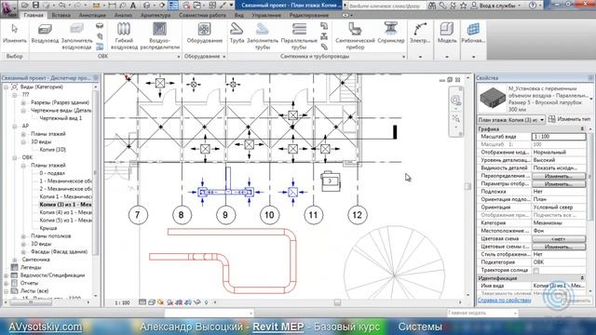Select the Крыша floor plan
Screen dimensions: 596x335
coord(48,228)
